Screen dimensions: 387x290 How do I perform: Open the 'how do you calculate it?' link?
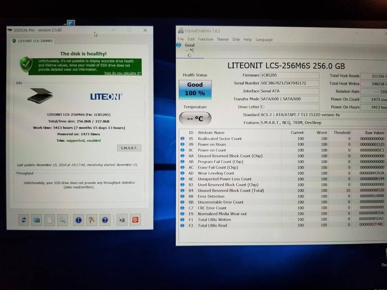(122, 73)
